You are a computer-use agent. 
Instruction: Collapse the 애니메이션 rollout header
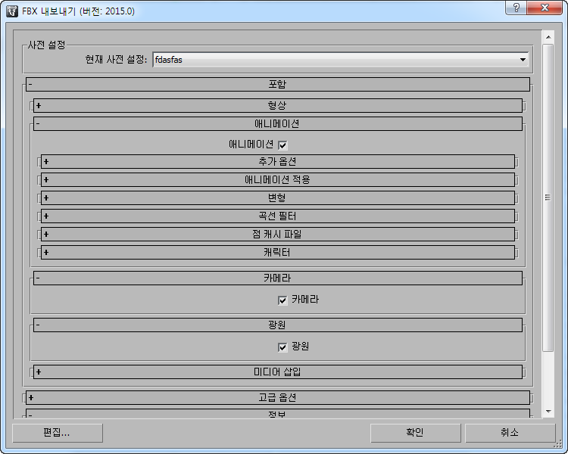click(278, 124)
